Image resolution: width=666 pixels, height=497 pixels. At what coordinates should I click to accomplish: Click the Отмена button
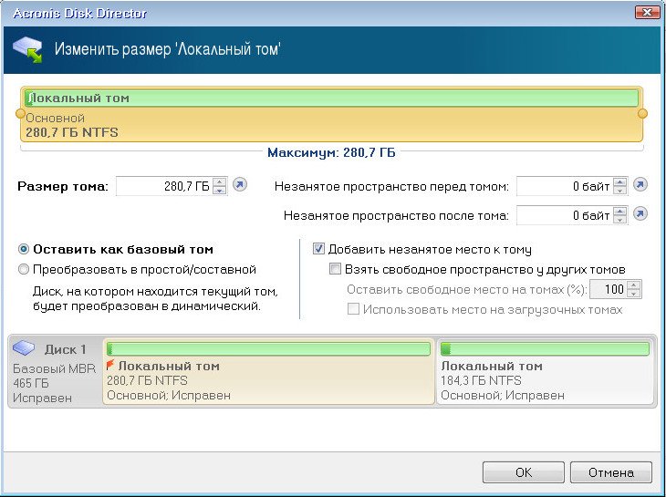click(610, 472)
